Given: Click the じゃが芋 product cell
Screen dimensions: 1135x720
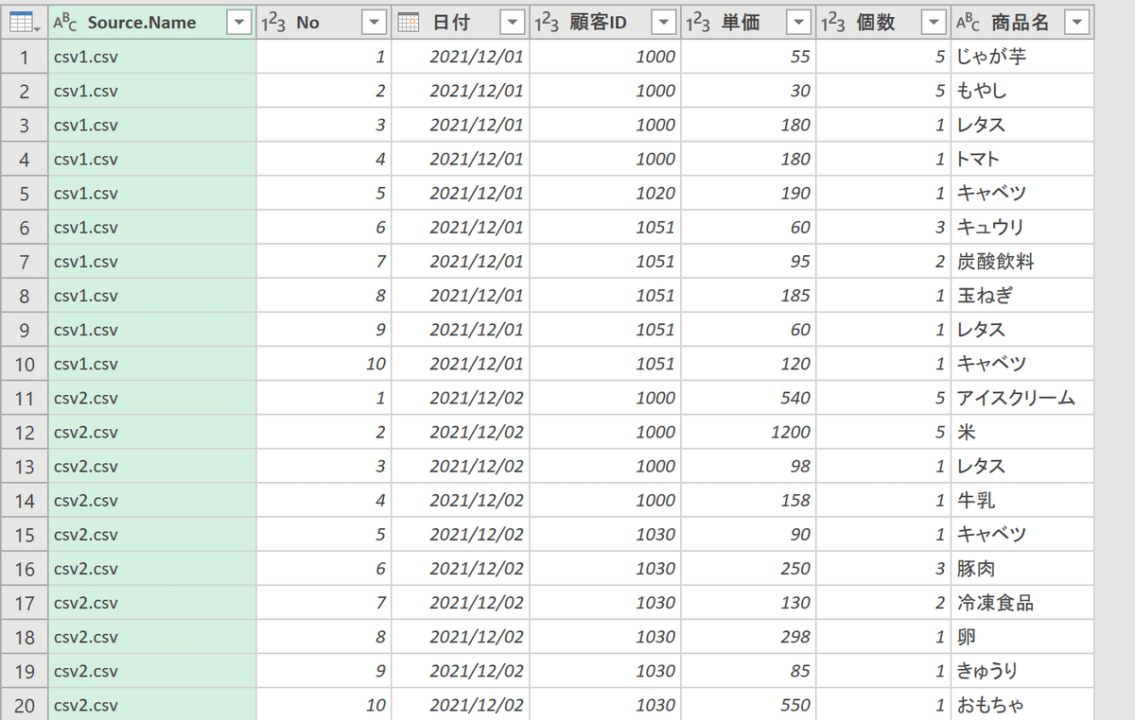Looking at the screenshot, I should (1021, 57).
